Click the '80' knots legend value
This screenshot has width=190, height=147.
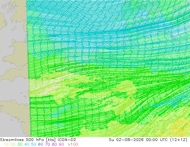pyautogui.click(x=55, y=145)
